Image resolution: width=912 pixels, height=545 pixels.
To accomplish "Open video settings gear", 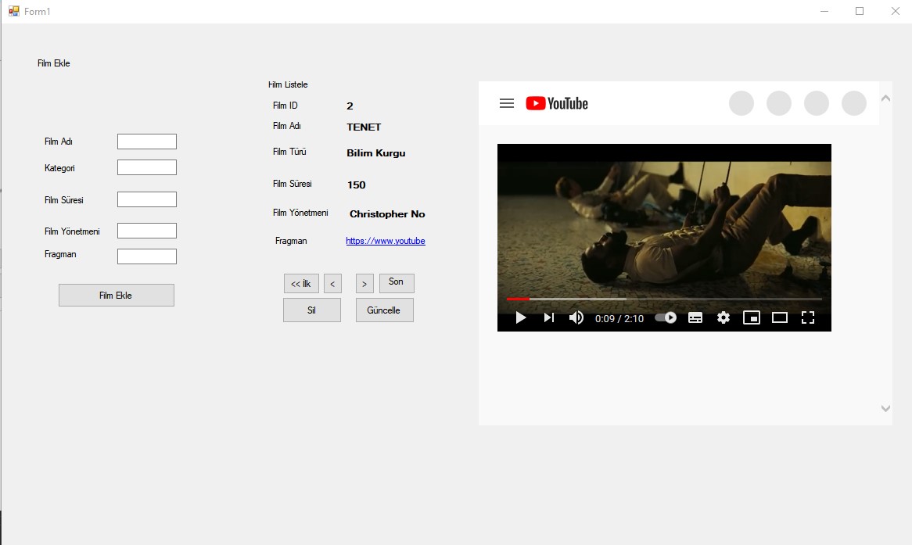I will (723, 317).
